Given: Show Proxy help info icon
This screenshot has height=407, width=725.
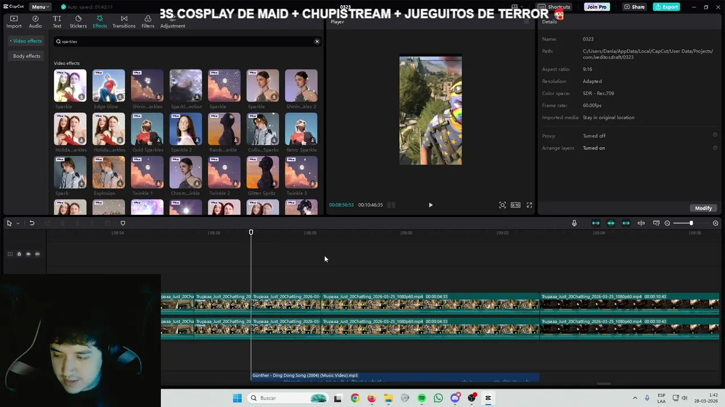Looking at the screenshot, I should pos(715,135).
